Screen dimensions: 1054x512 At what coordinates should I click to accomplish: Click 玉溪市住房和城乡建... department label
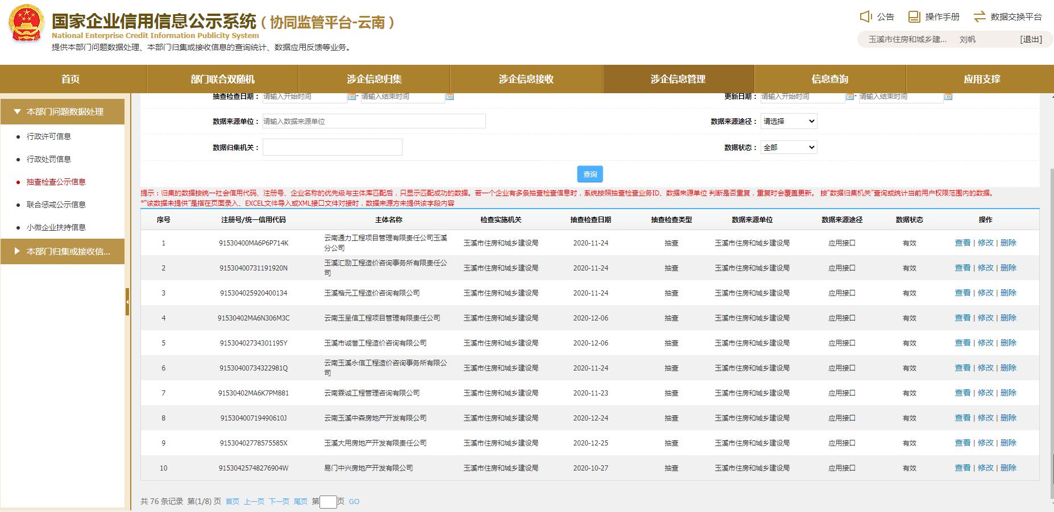907,39
